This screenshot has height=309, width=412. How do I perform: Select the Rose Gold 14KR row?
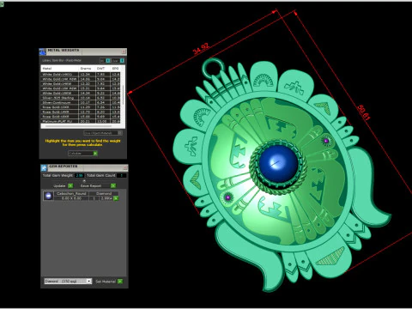tap(81, 112)
